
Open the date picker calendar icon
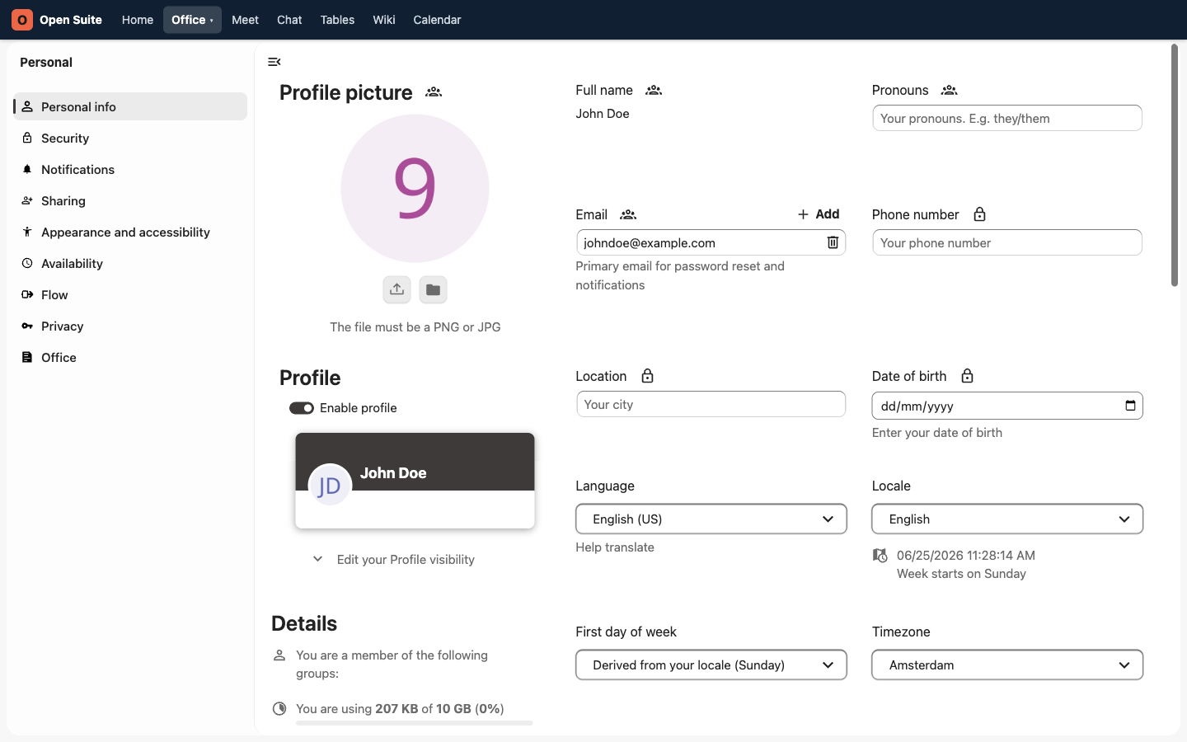[x=1130, y=406]
